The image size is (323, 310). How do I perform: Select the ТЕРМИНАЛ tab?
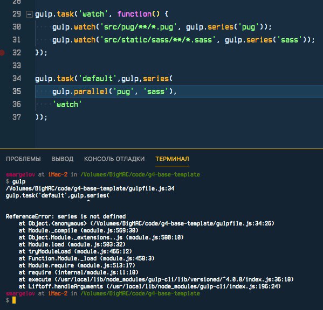click(x=172, y=159)
